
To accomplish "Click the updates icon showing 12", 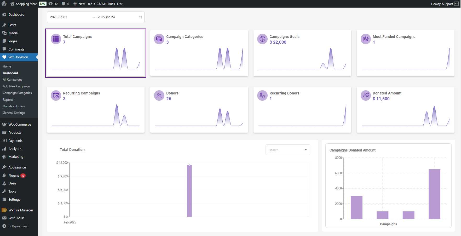I will coord(53,4).
